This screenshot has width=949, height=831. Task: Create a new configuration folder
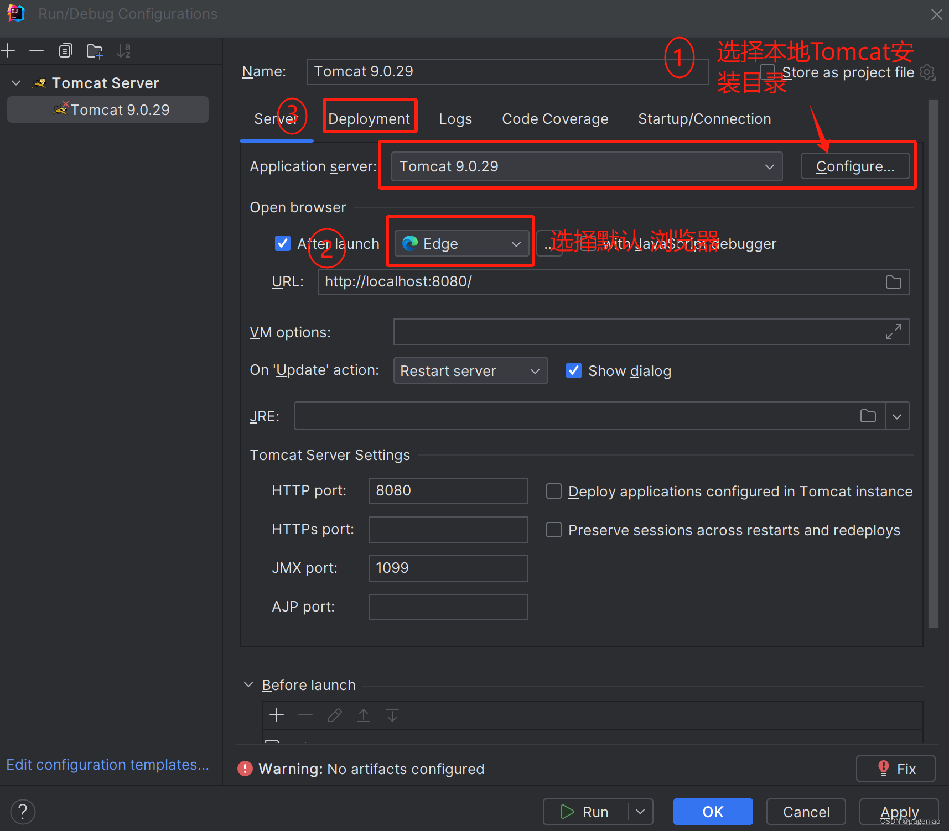tap(95, 51)
